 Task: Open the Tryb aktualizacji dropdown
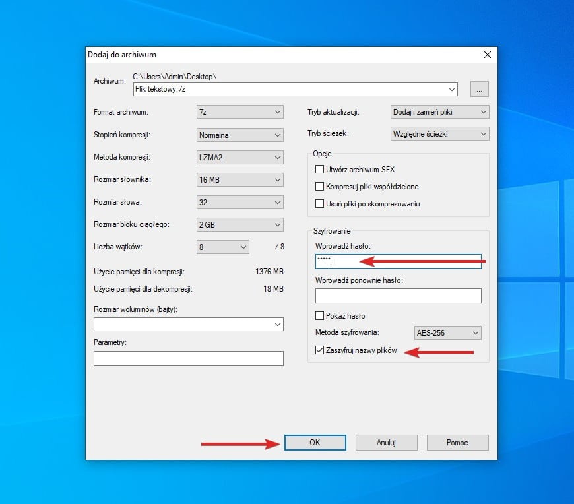coord(439,112)
